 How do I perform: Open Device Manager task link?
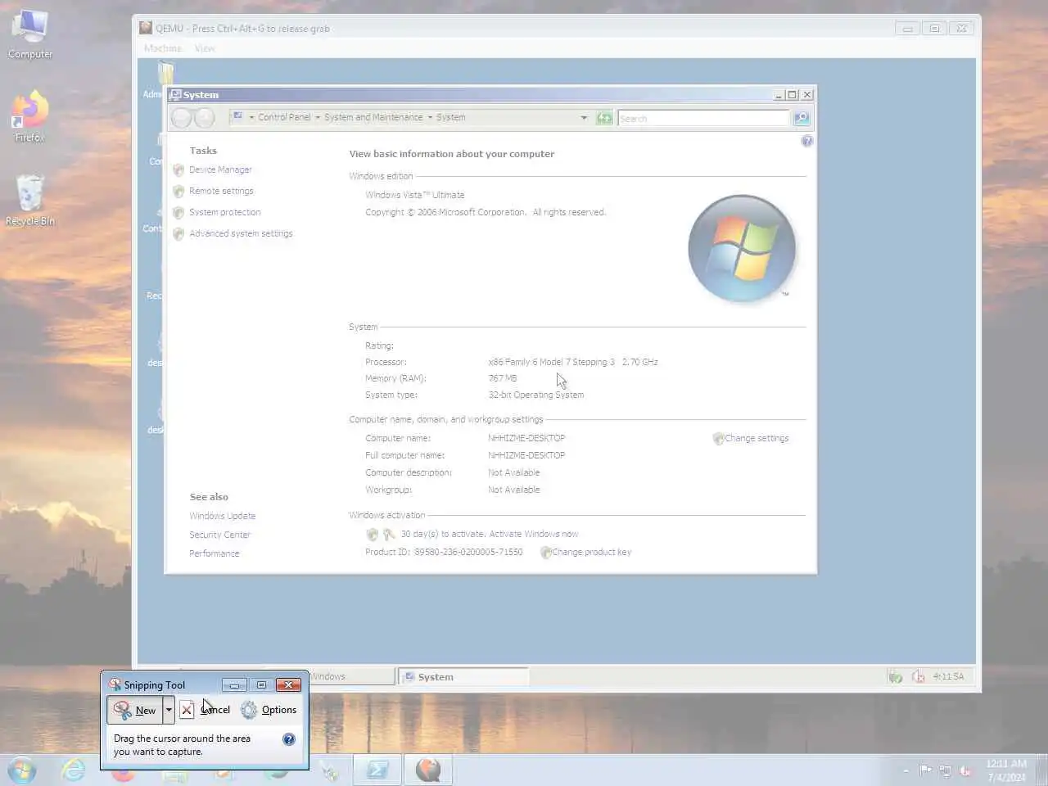click(x=220, y=169)
